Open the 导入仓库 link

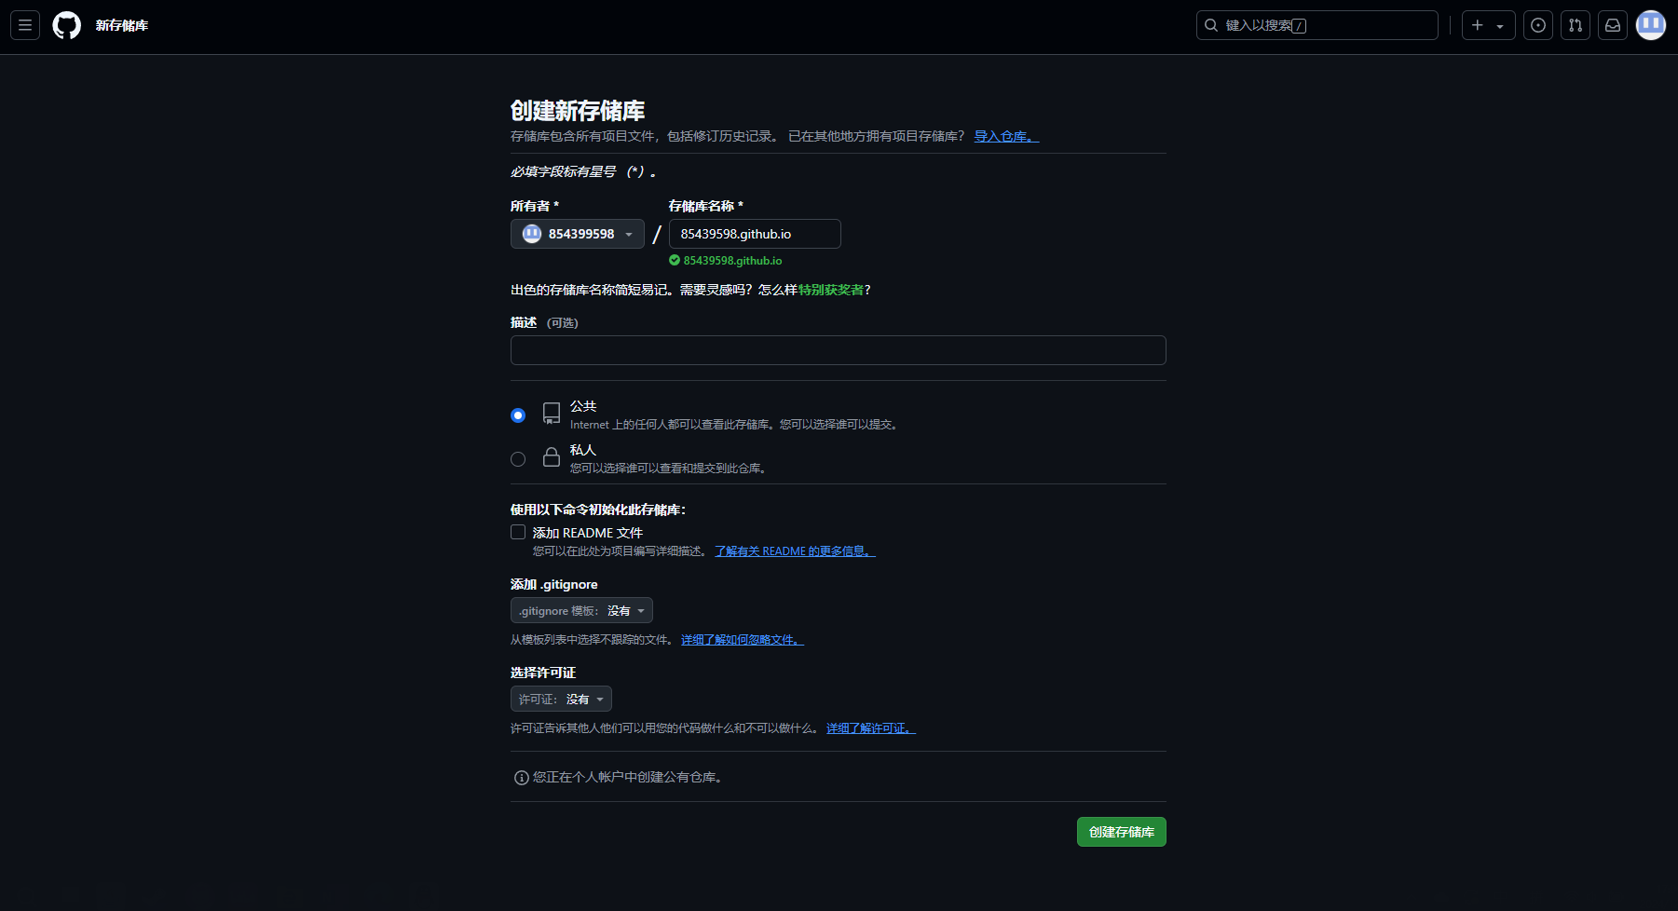[1005, 137]
